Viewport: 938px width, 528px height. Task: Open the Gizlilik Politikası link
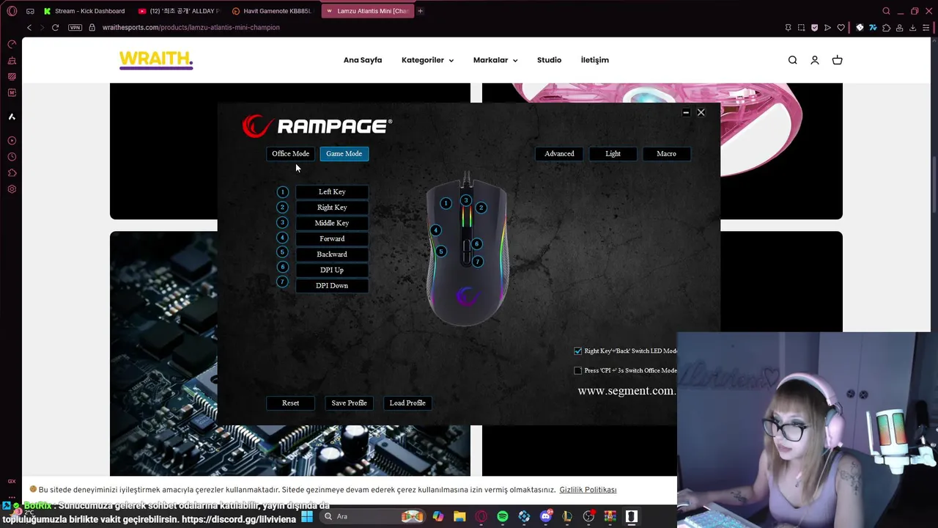[x=588, y=490]
